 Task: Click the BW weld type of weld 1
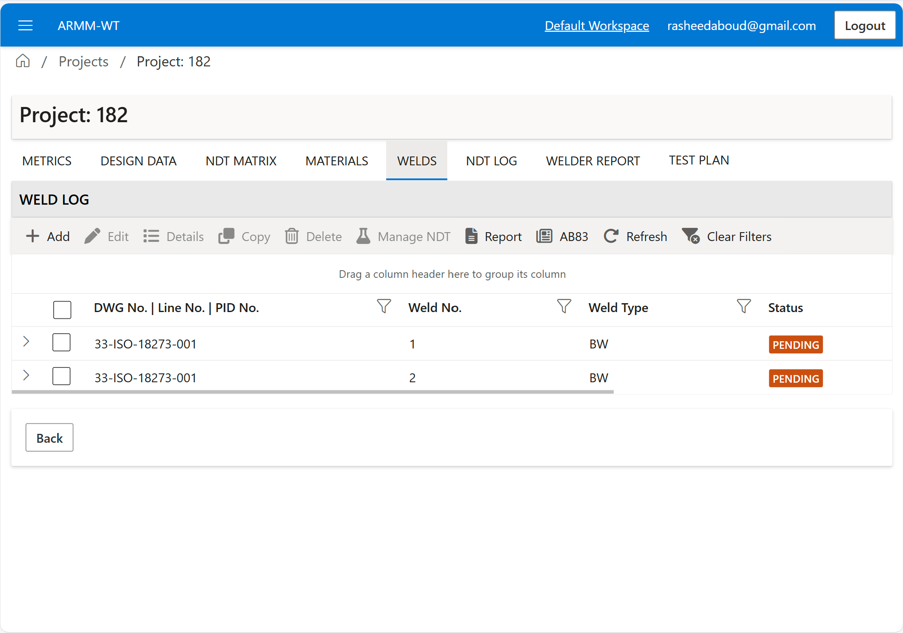pos(599,344)
